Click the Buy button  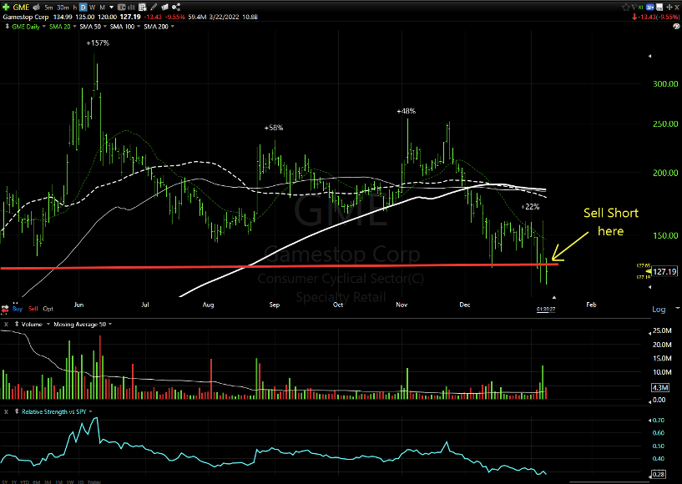click(x=17, y=307)
